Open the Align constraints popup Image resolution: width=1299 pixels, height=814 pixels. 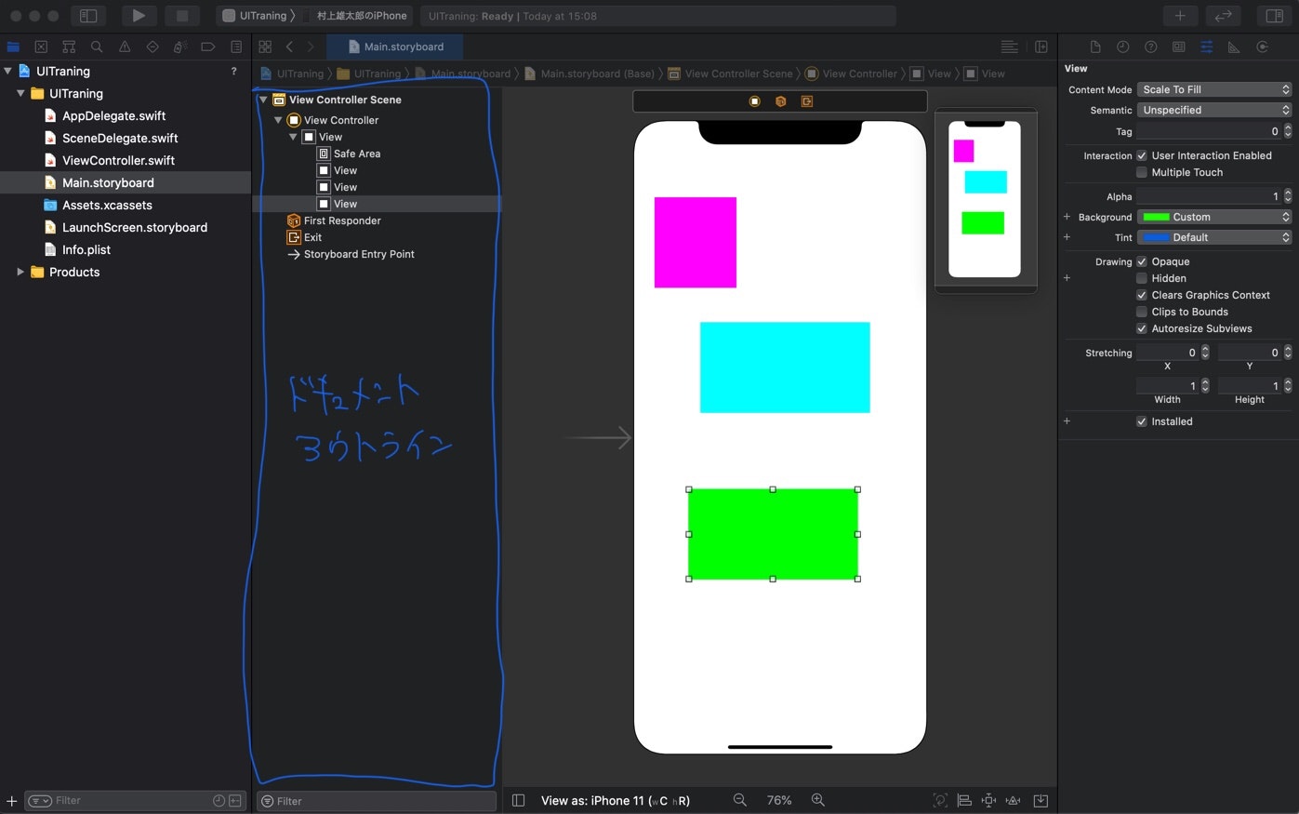coord(965,800)
